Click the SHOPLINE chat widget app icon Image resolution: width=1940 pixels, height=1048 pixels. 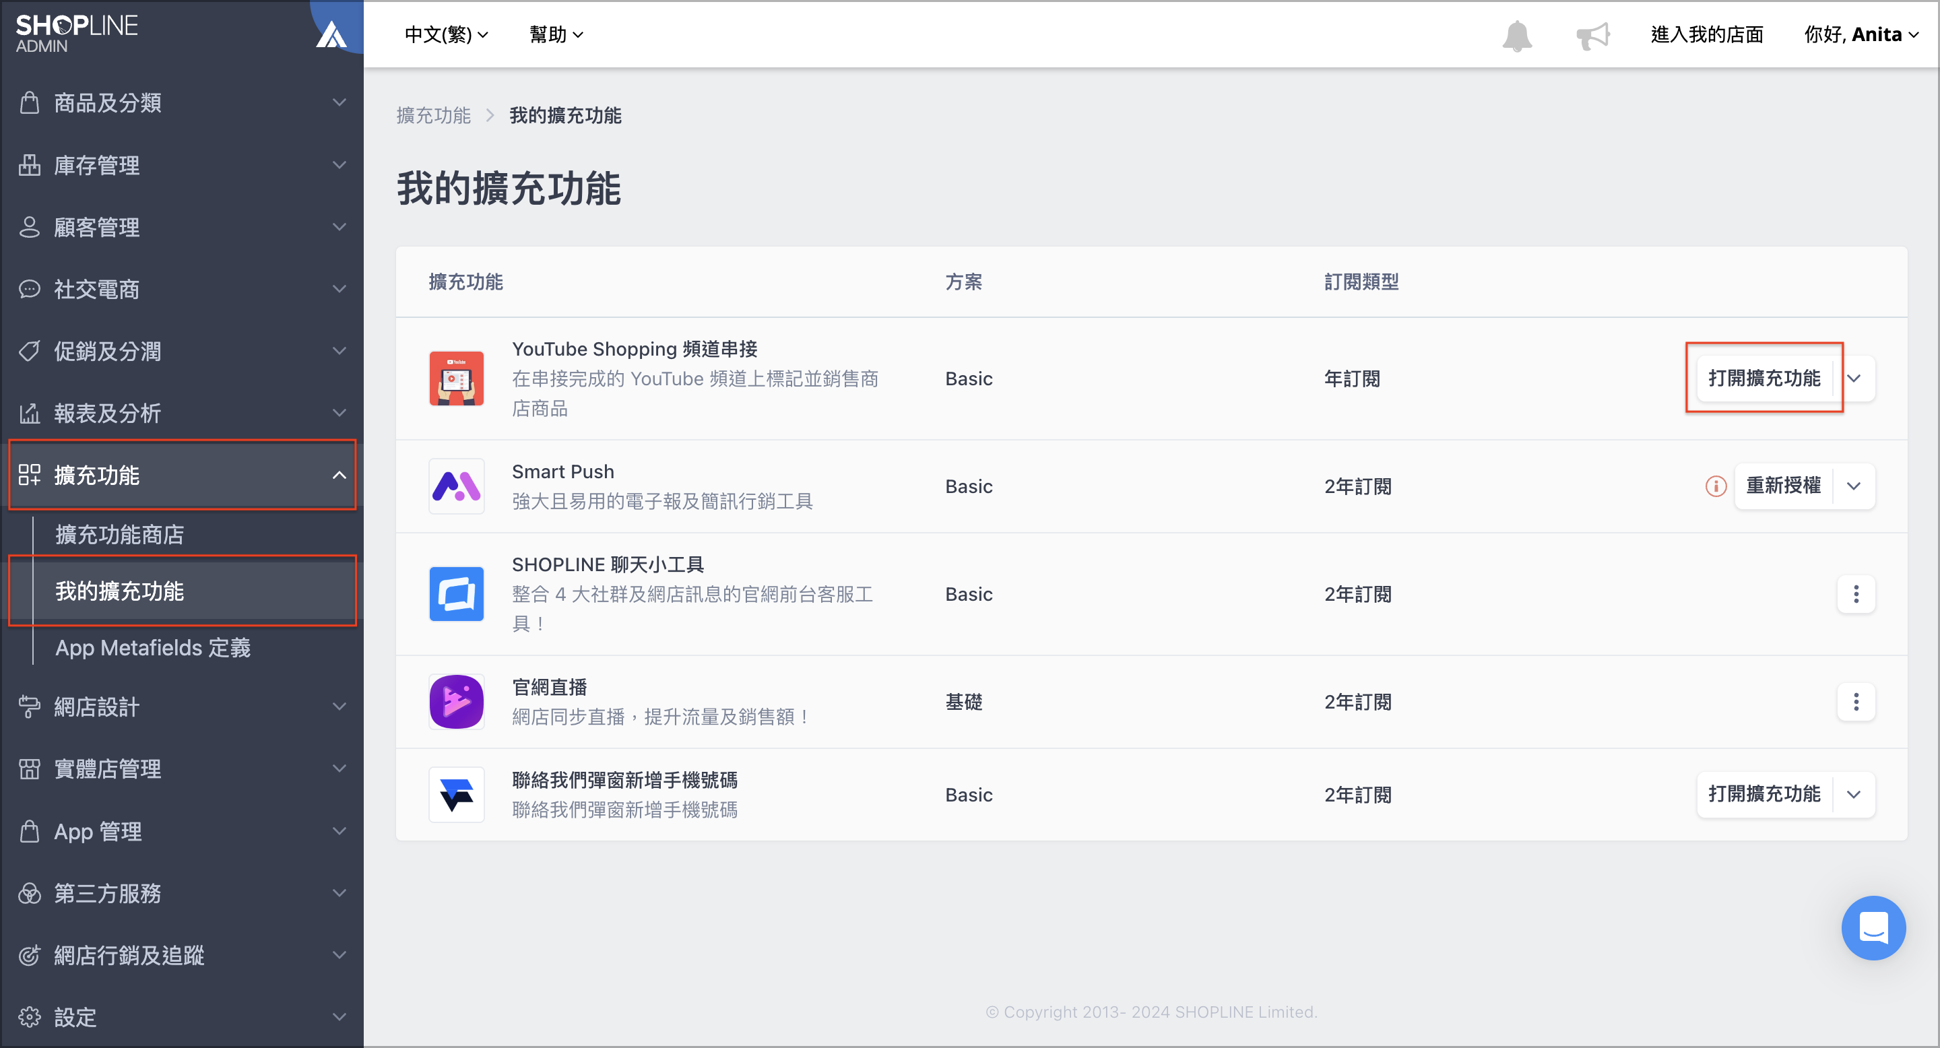[457, 594]
